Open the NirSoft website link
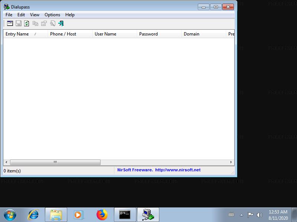This screenshot has width=297, height=222. pos(178,170)
